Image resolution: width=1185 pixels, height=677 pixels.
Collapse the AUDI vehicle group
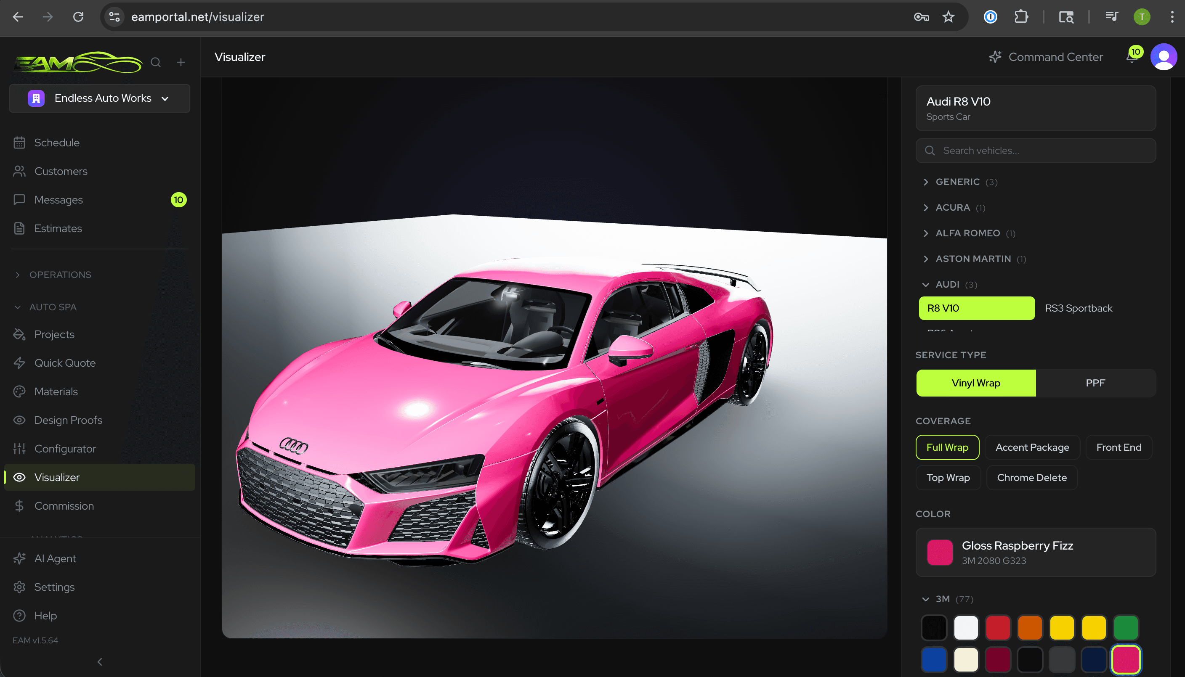950,284
